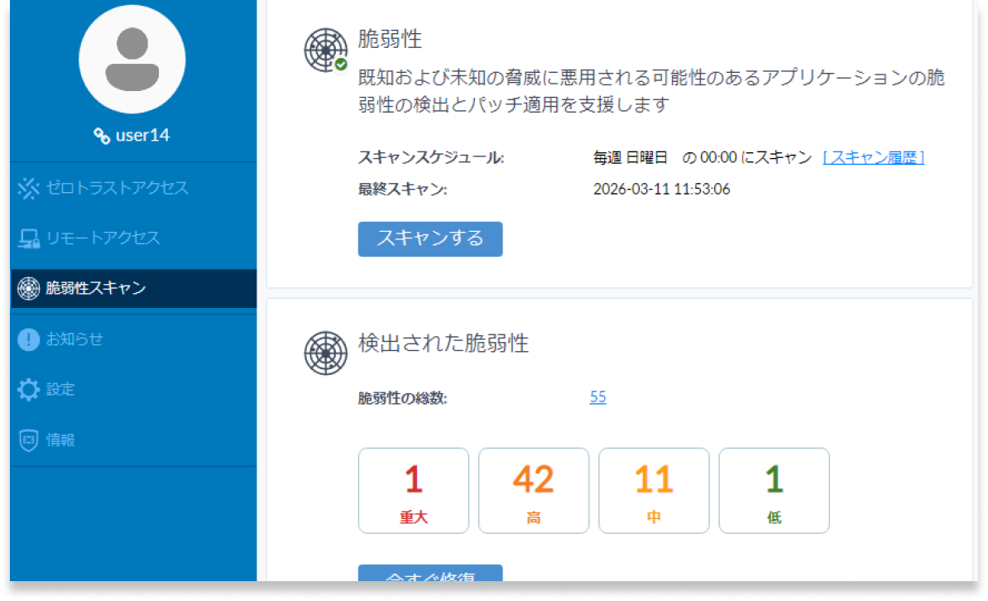Viewport: 988px width, 601px height.
Task: Open ゼロトラストアクセス menu item
Action: point(133,188)
